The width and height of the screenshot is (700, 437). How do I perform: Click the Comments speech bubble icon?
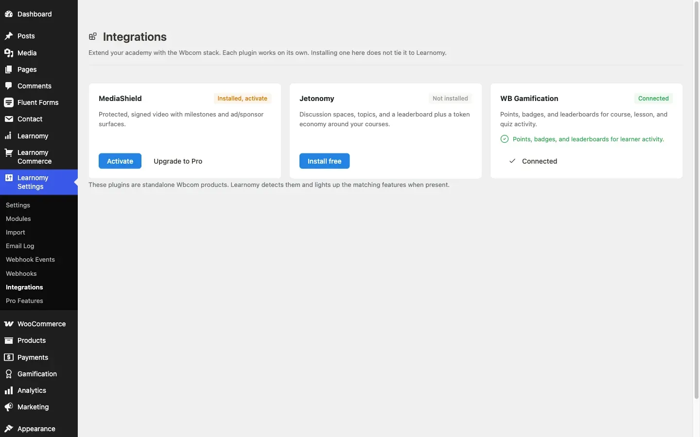9,86
